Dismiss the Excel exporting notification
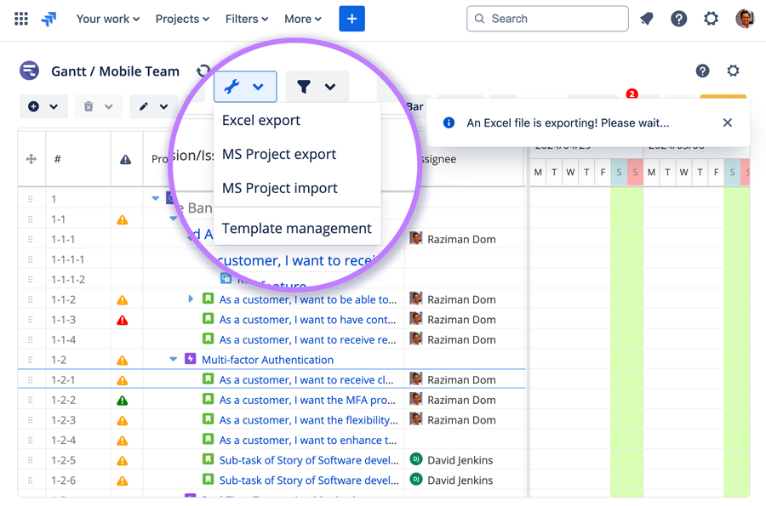Viewport: 766px width, 506px height. [728, 123]
